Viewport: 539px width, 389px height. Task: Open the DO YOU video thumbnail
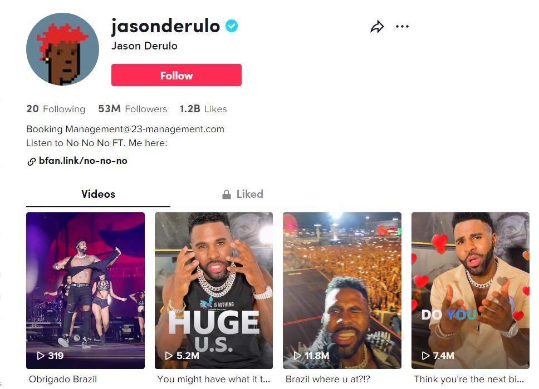click(x=471, y=291)
